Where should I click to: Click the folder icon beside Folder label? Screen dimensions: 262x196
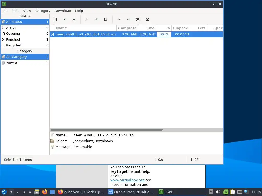[52, 141]
